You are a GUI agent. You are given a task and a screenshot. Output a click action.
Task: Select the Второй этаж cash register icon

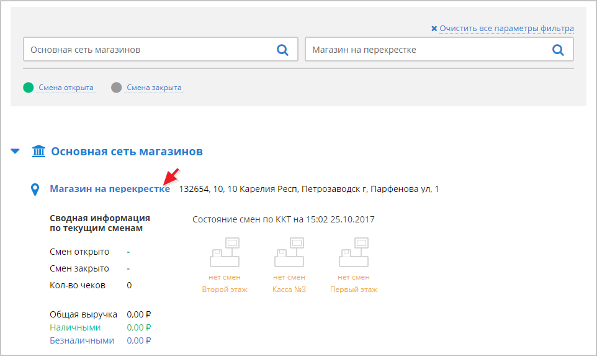pos(225,252)
